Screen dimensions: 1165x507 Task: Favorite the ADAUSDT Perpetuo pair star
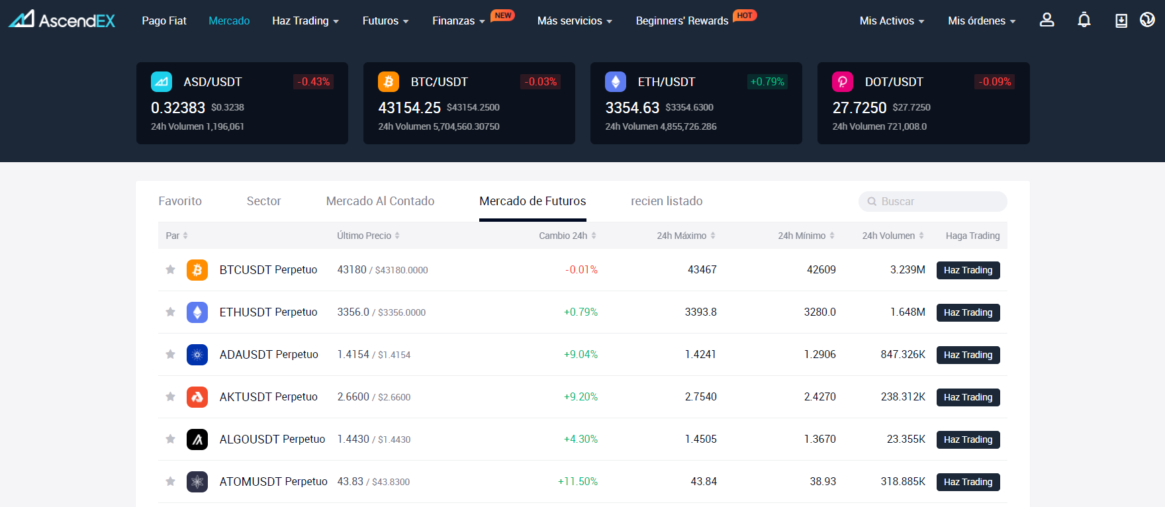[x=170, y=354]
